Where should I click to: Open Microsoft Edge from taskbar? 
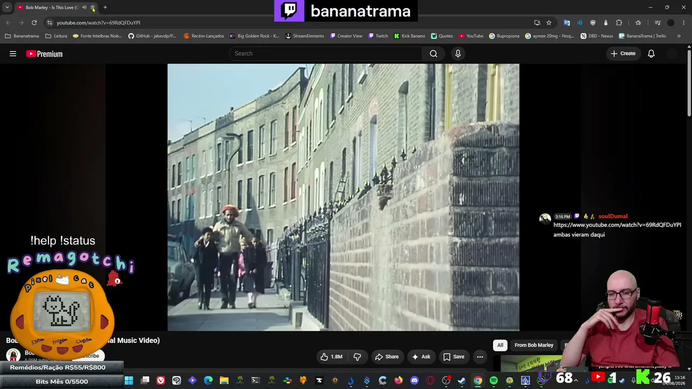coord(208,381)
